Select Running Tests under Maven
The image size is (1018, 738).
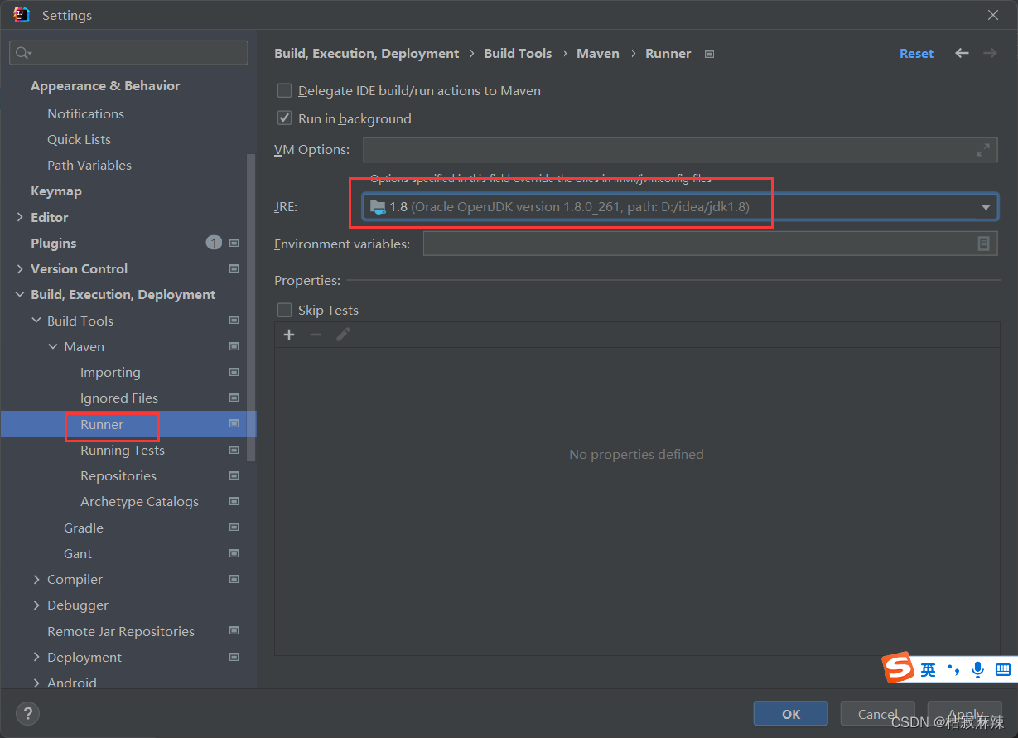pyautogui.click(x=123, y=450)
